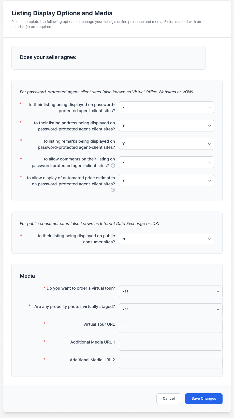Open listing address displayed dropdown
Image resolution: width=234 pixels, height=418 pixels.
(166, 126)
